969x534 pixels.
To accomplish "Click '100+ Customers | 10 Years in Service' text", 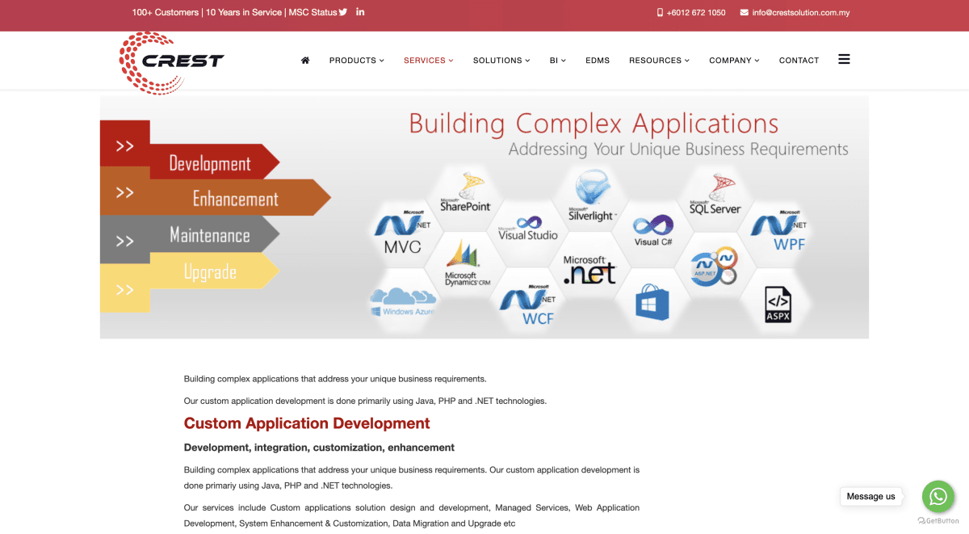I will coord(207,12).
